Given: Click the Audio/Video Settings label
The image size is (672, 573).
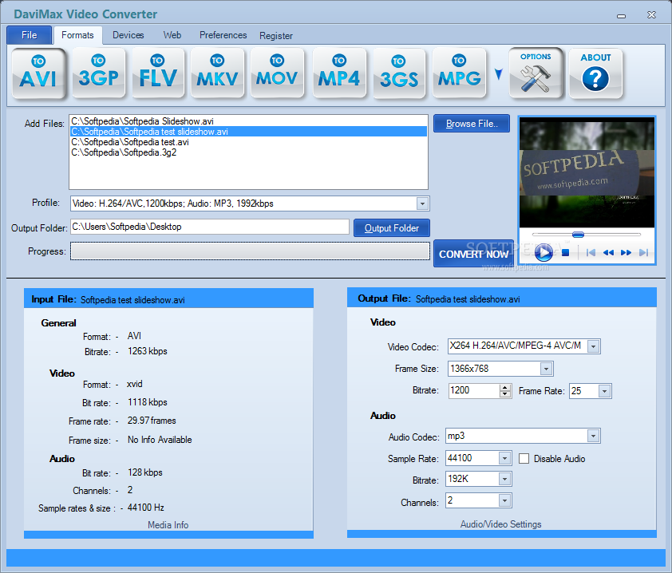Looking at the screenshot, I should click(500, 524).
